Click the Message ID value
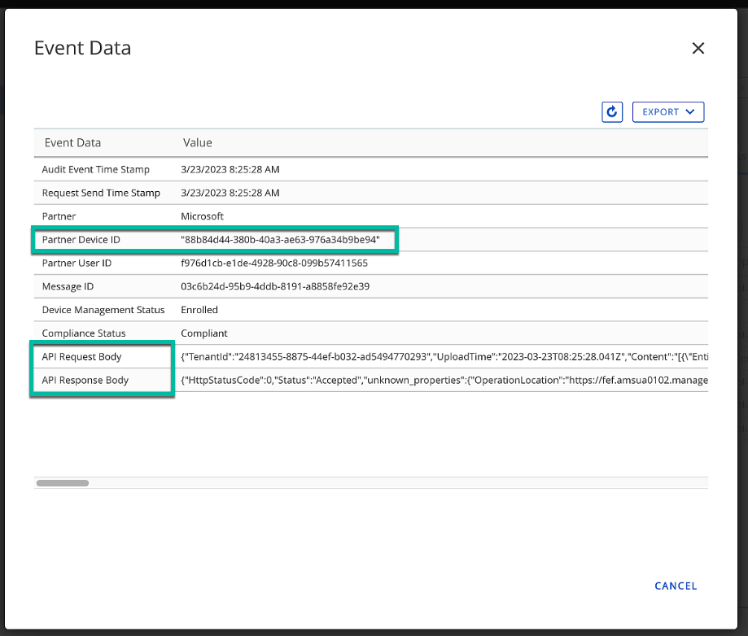Image resolution: width=748 pixels, height=636 pixels. click(275, 287)
